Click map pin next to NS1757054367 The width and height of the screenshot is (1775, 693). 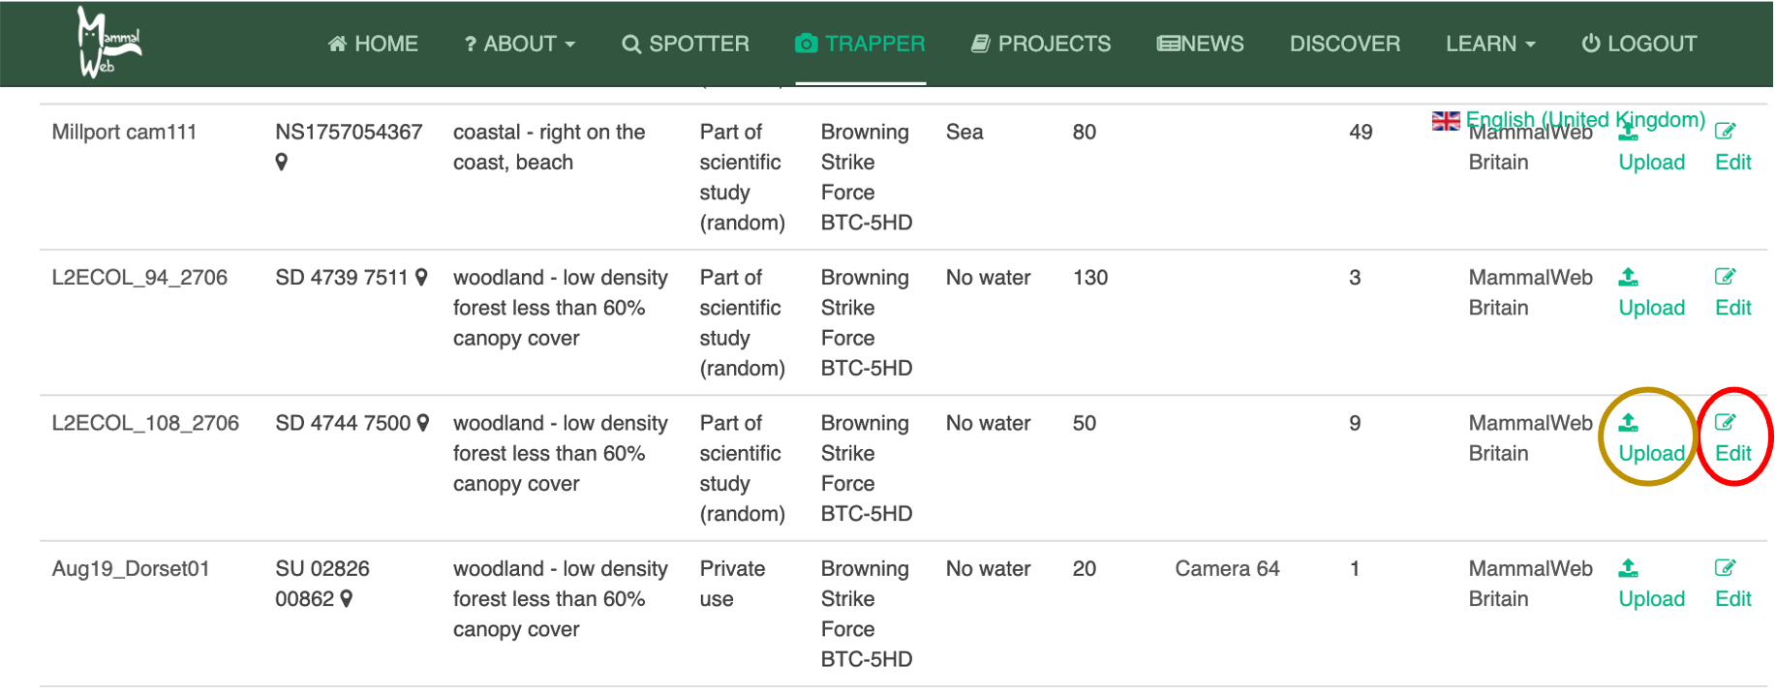coord(282,162)
